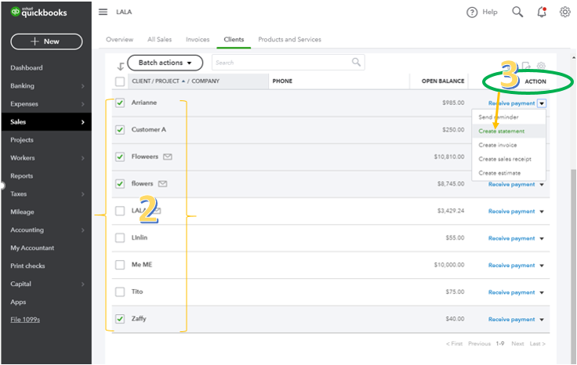Click the email envelope next to flowers
This screenshot has height=365, width=577.
coord(163,184)
